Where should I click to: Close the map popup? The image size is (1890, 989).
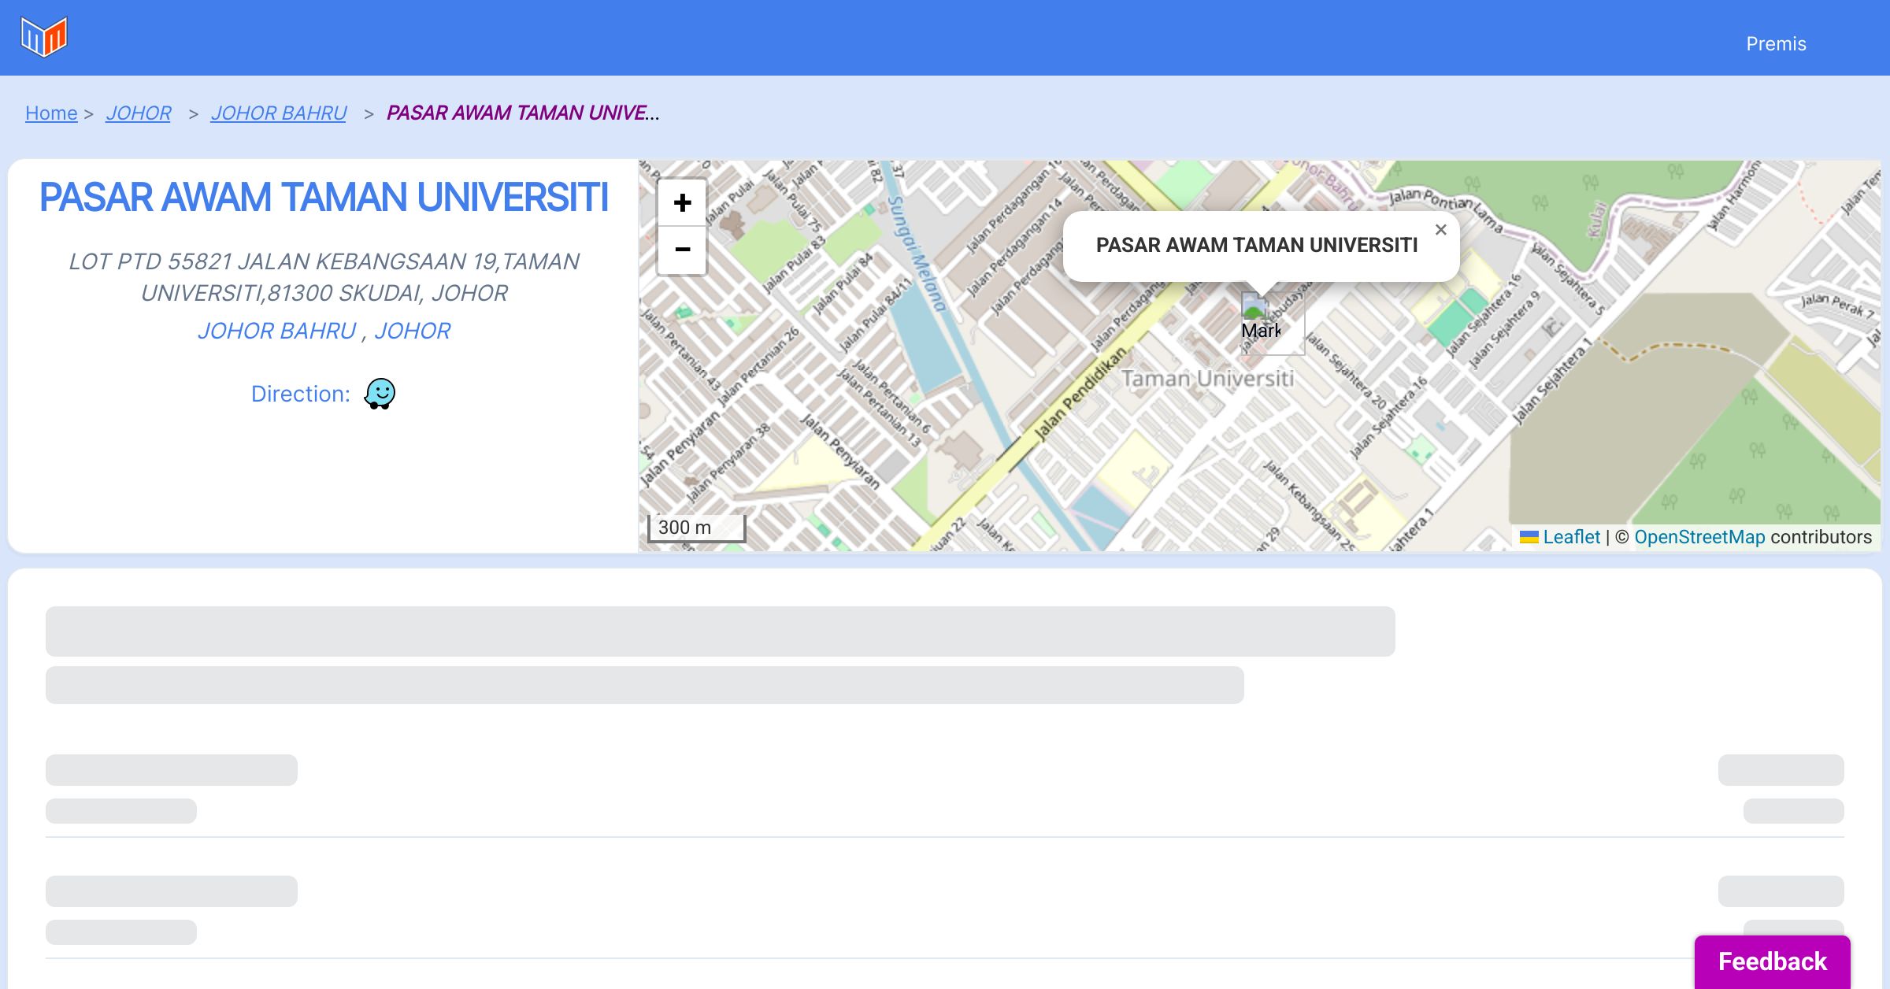(x=1440, y=230)
